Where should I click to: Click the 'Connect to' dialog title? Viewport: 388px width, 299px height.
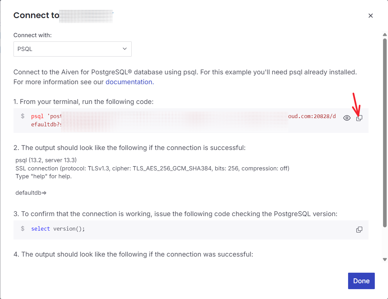pos(36,15)
